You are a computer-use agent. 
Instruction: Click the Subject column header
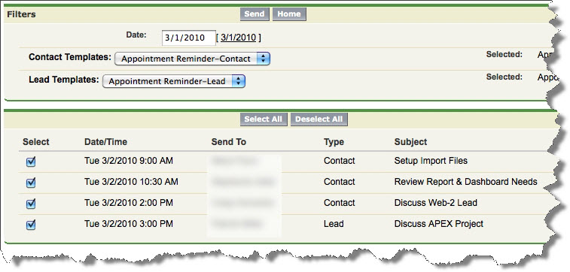(411, 142)
